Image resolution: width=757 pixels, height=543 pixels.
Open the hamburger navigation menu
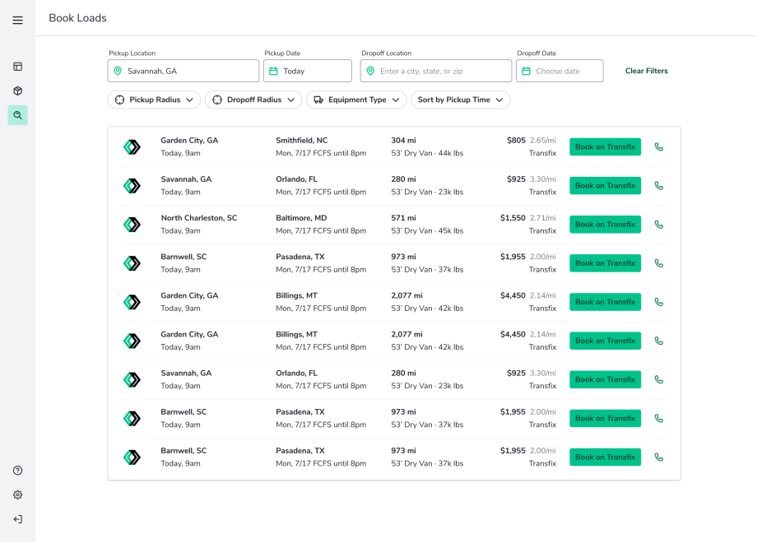tap(17, 20)
